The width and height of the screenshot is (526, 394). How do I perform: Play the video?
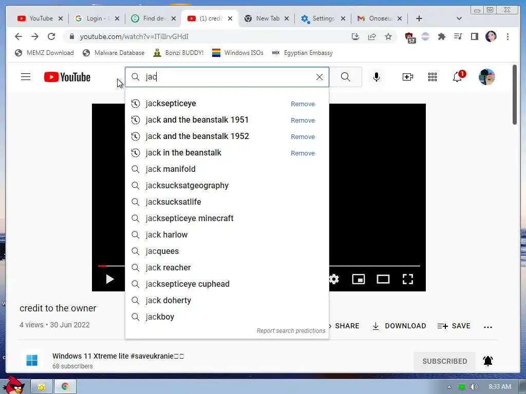coord(110,279)
